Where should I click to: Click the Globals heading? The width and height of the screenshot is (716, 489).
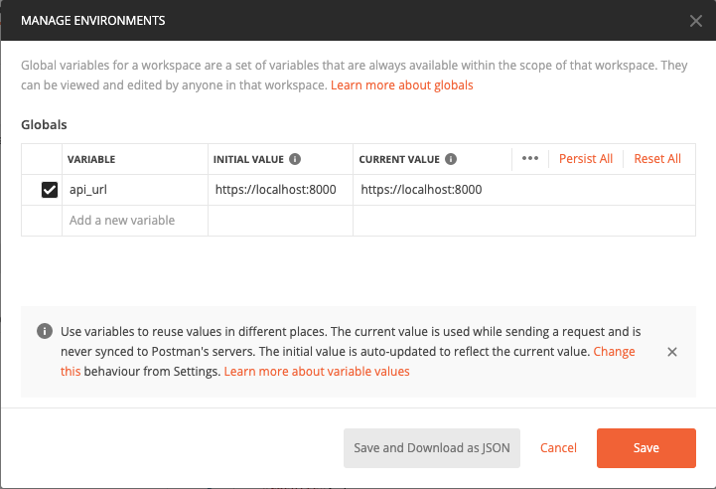click(44, 125)
